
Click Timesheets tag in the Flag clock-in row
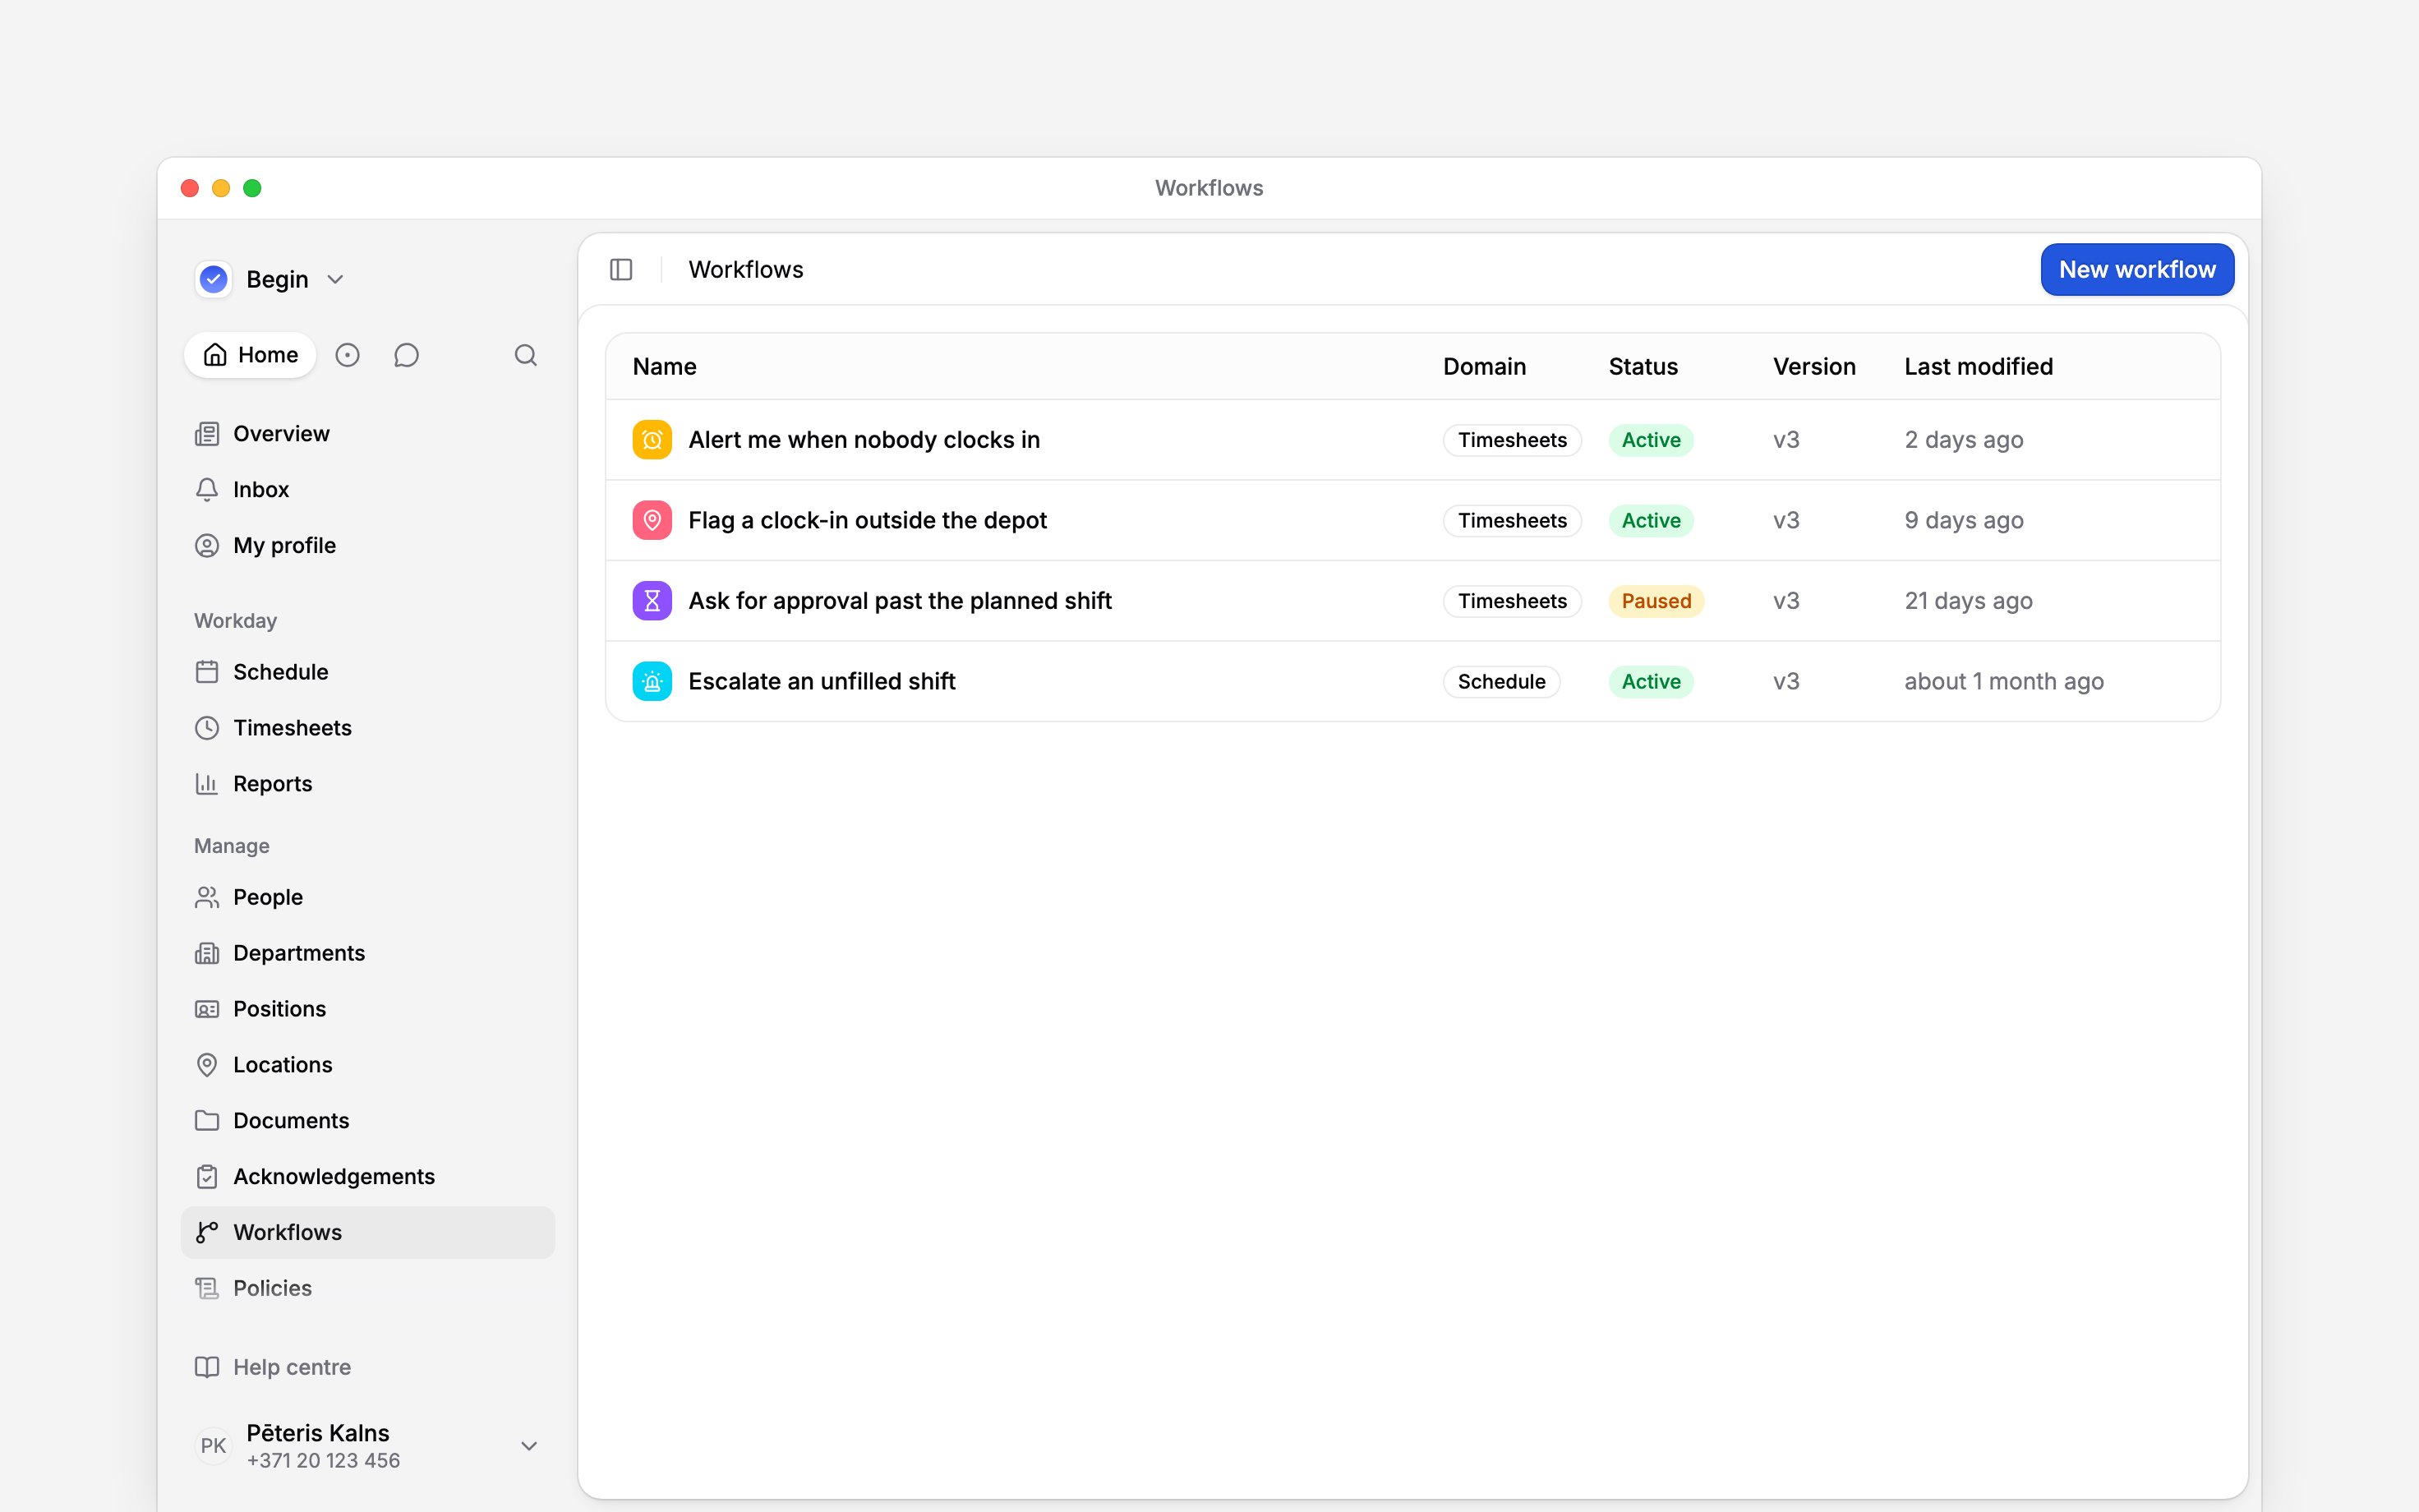pos(1513,520)
